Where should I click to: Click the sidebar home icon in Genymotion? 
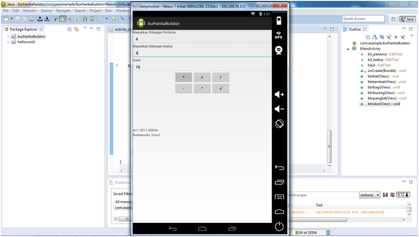[279, 212]
